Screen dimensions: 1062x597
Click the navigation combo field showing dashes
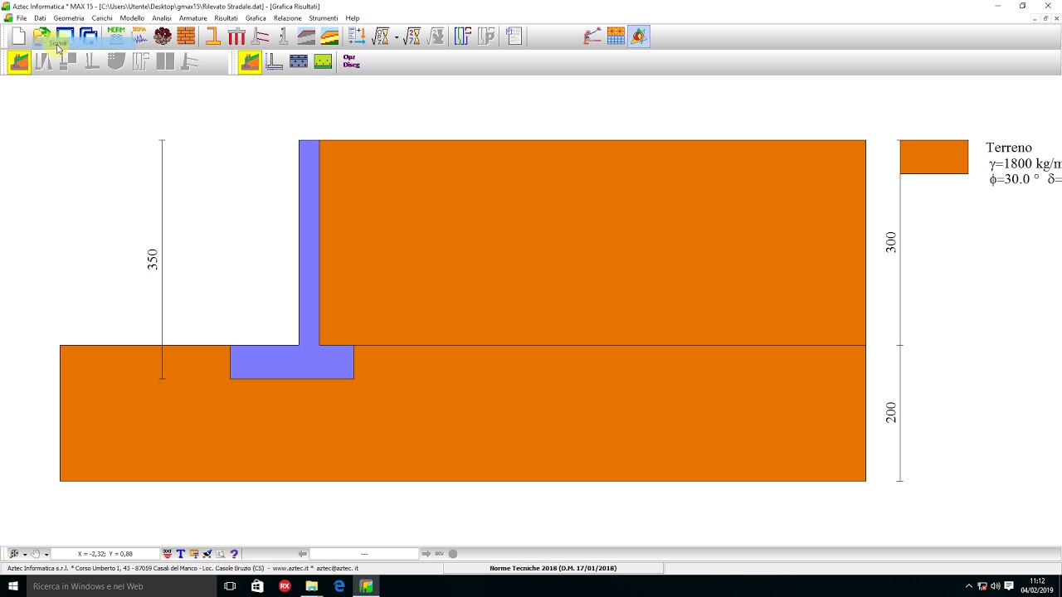point(364,554)
